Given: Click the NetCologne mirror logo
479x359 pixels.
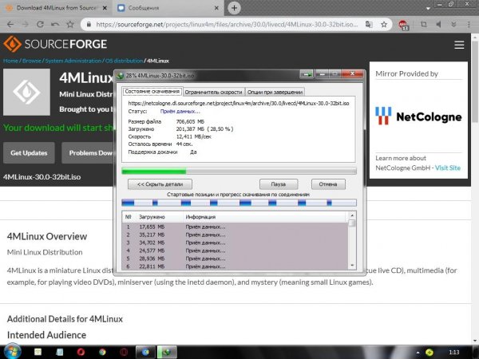Looking at the screenshot, I should [x=418, y=116].
